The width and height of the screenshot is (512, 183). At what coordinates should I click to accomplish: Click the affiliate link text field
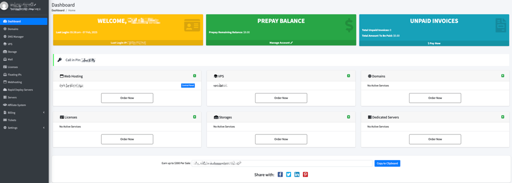pos(282,163)
